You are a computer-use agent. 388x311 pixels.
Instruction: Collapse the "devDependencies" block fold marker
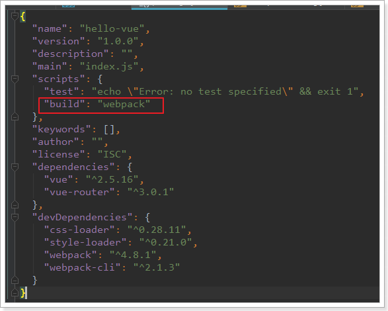[x=15, y=217]
